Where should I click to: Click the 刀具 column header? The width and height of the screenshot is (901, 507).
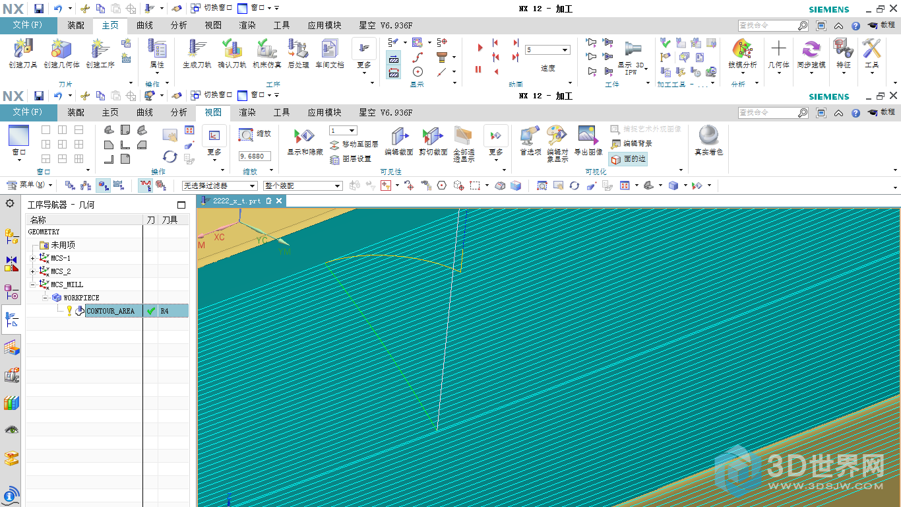click(x=173, y=219)
